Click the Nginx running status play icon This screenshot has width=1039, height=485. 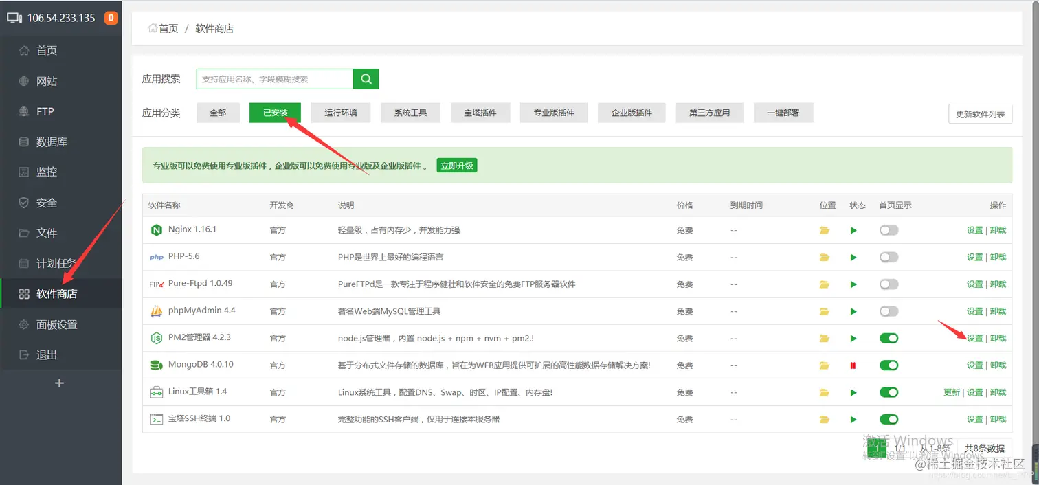click(853, 231)
